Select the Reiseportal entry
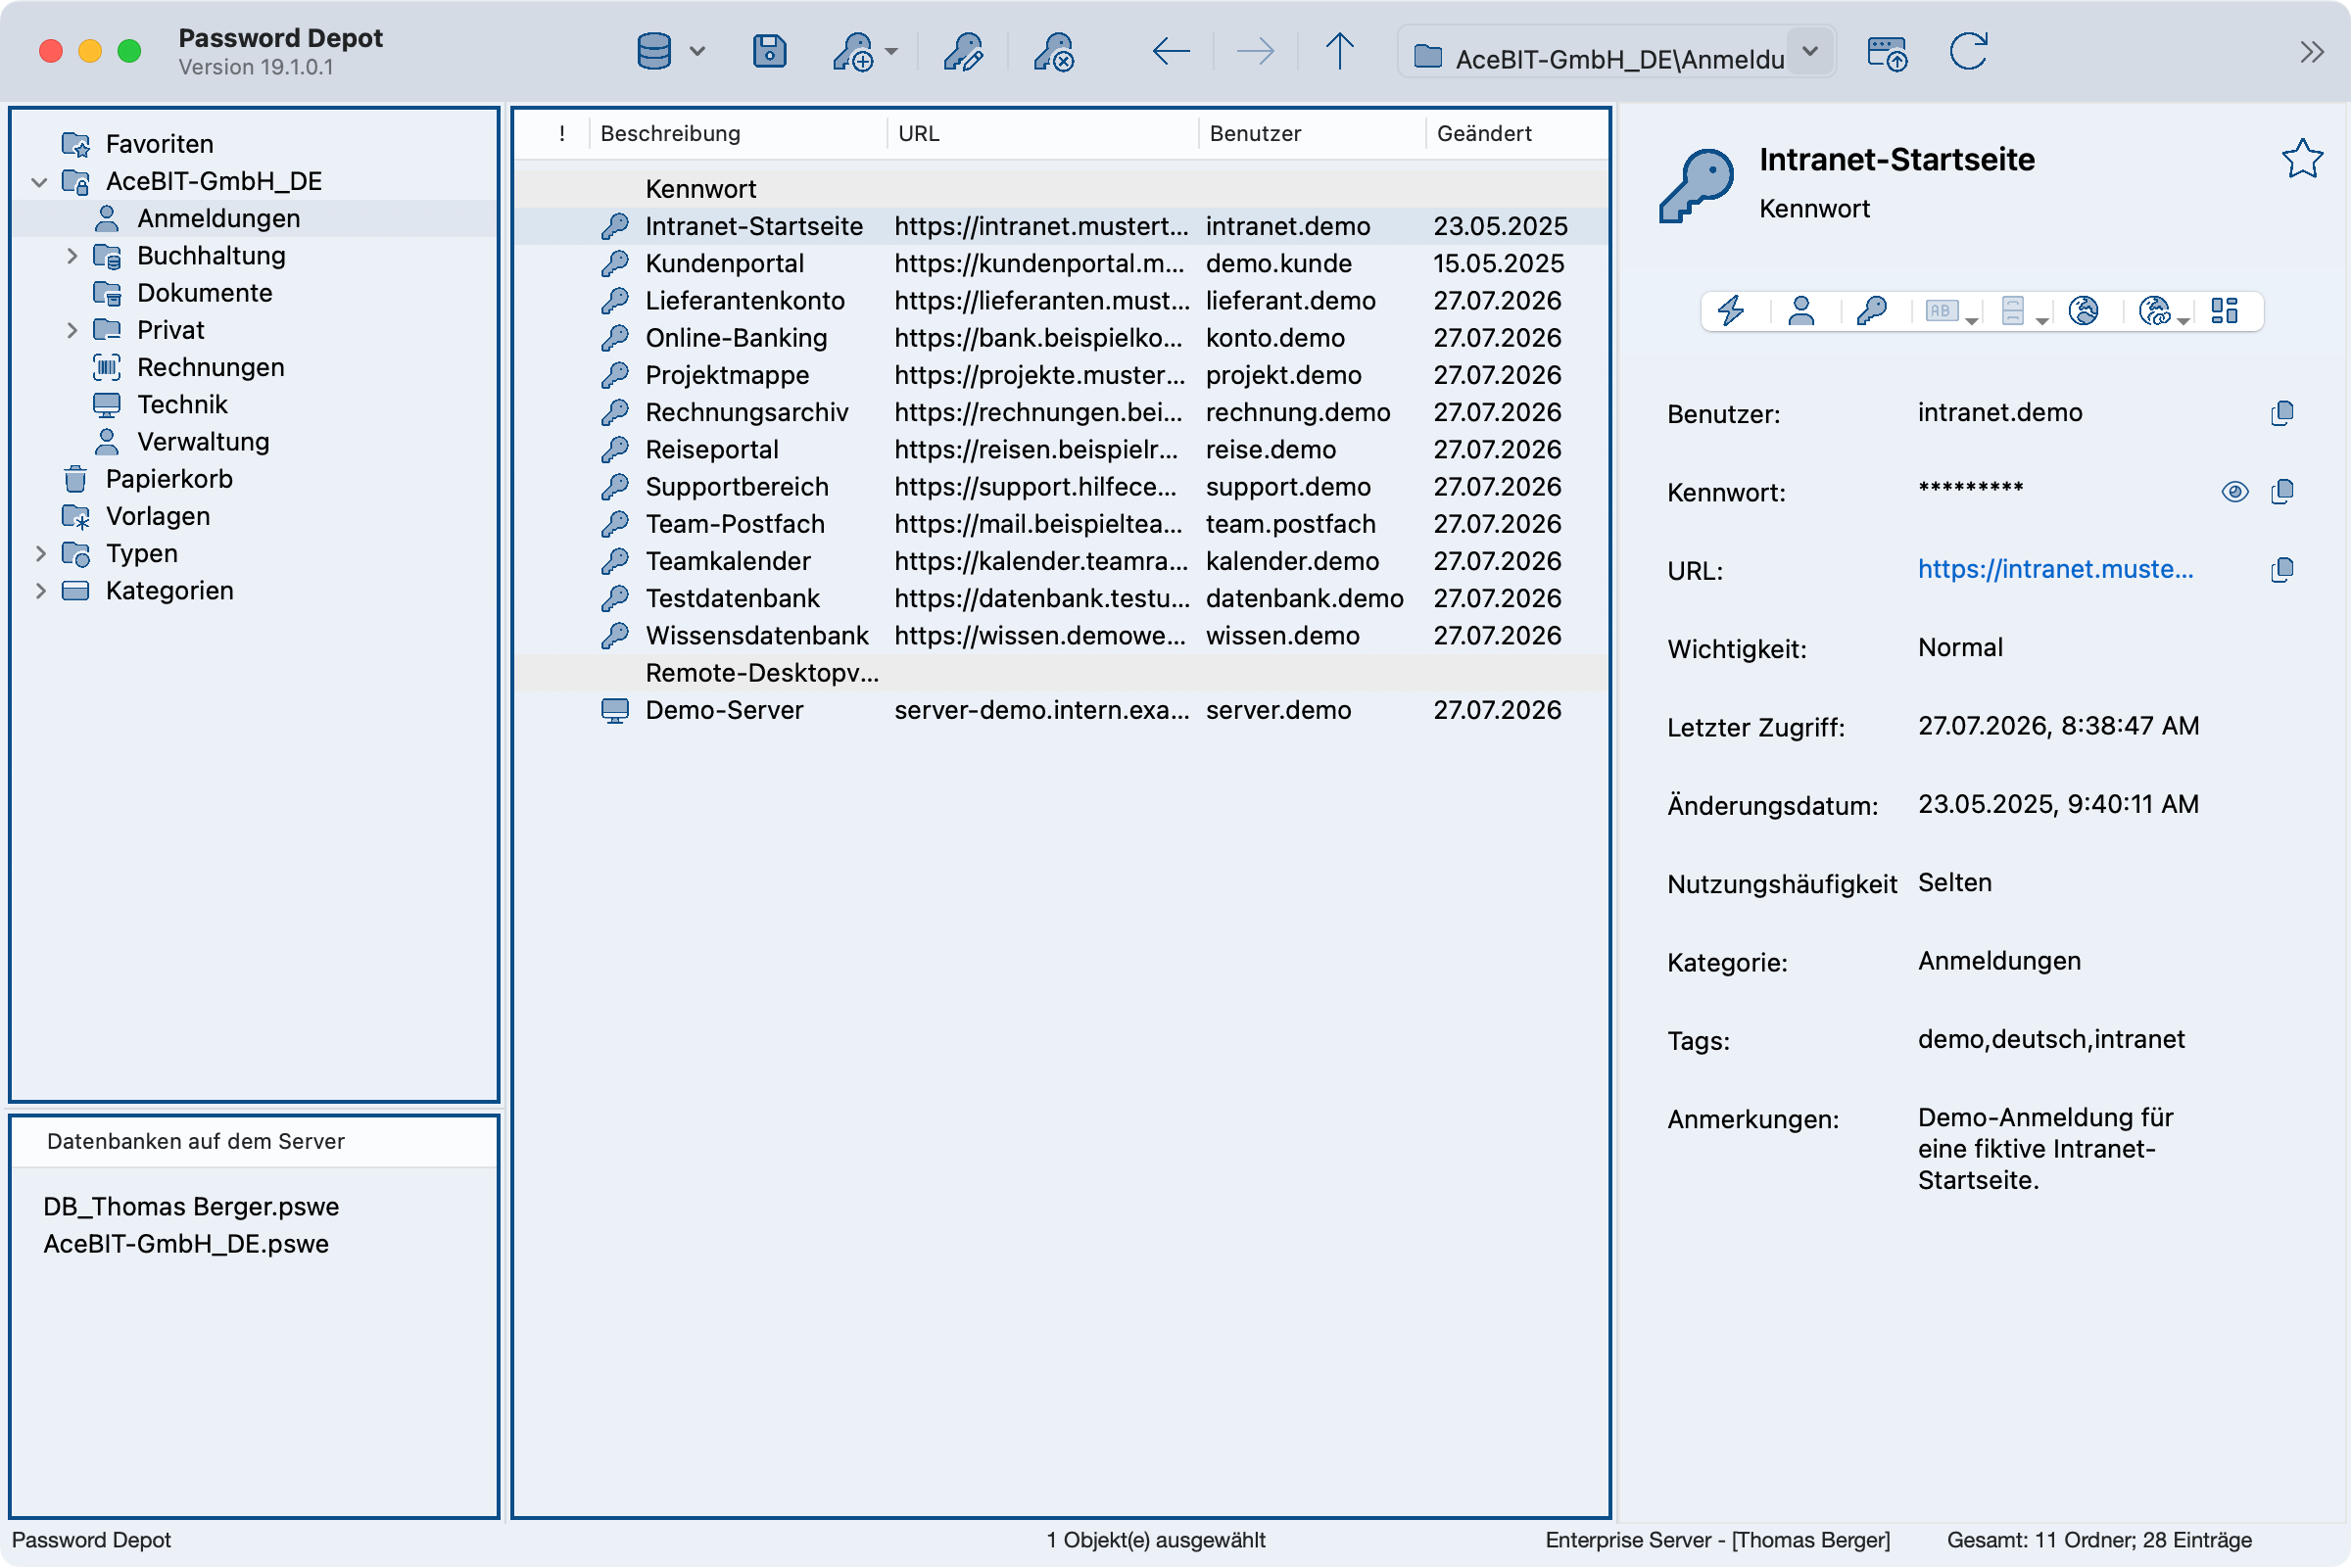 1061,450
